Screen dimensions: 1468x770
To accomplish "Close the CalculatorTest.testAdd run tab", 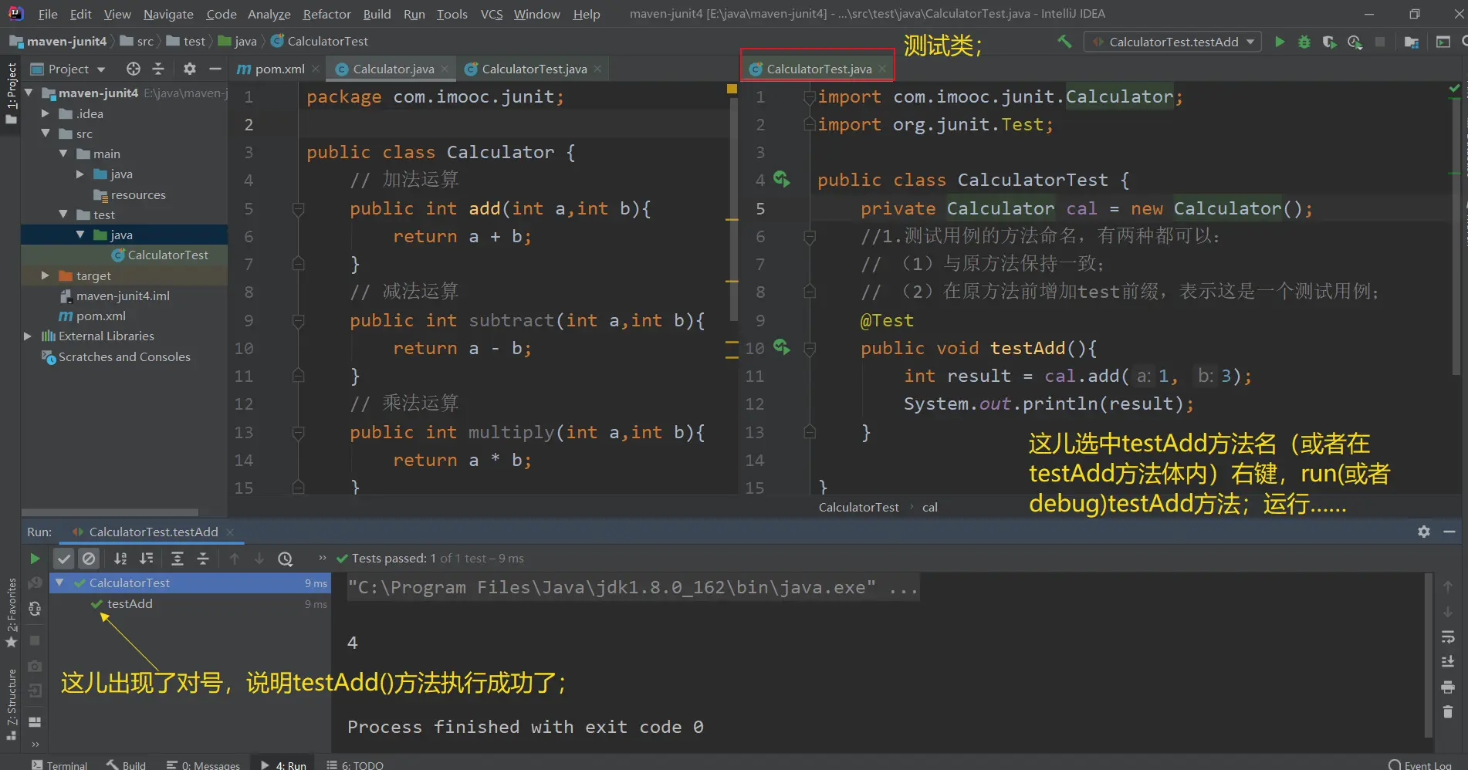I will (x=230, y=532).
